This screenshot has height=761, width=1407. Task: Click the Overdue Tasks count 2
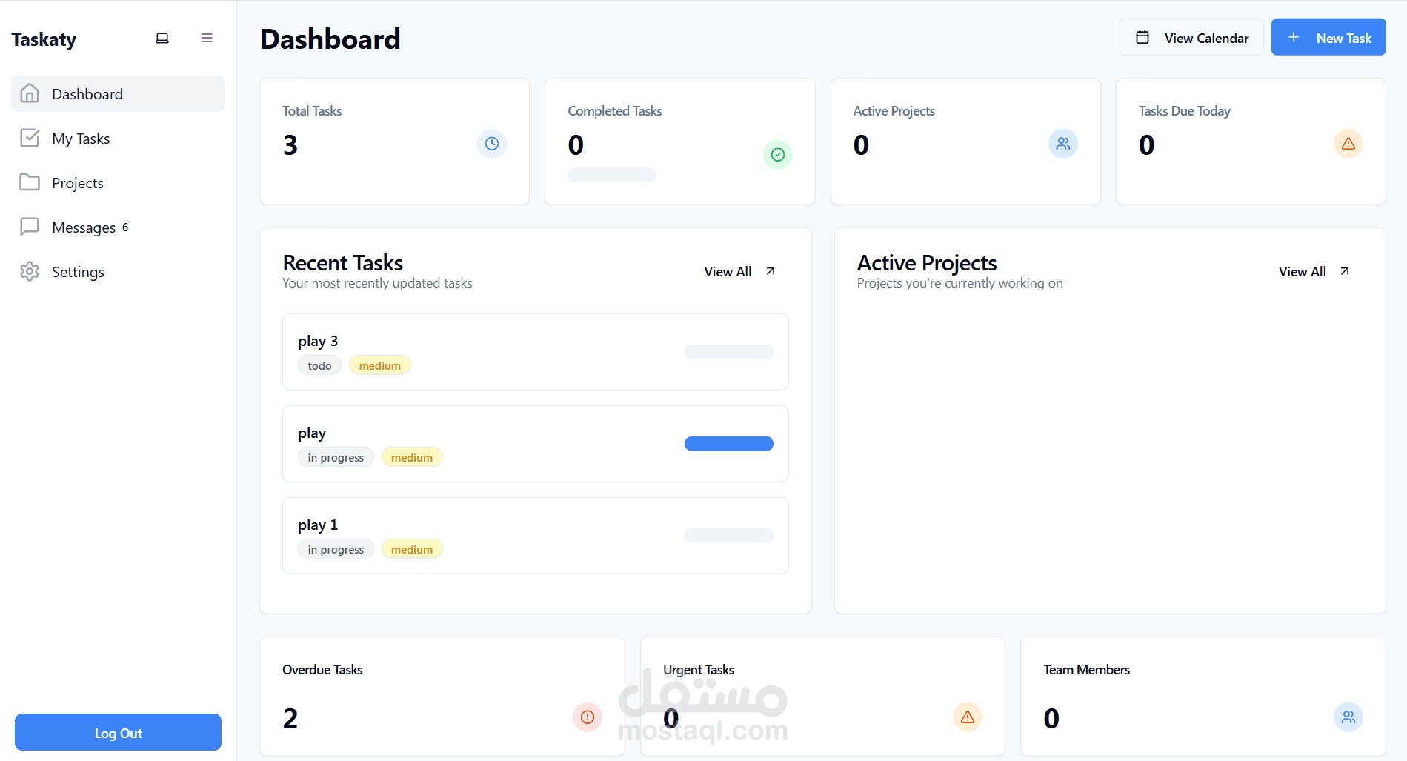(x=290, y=718)
